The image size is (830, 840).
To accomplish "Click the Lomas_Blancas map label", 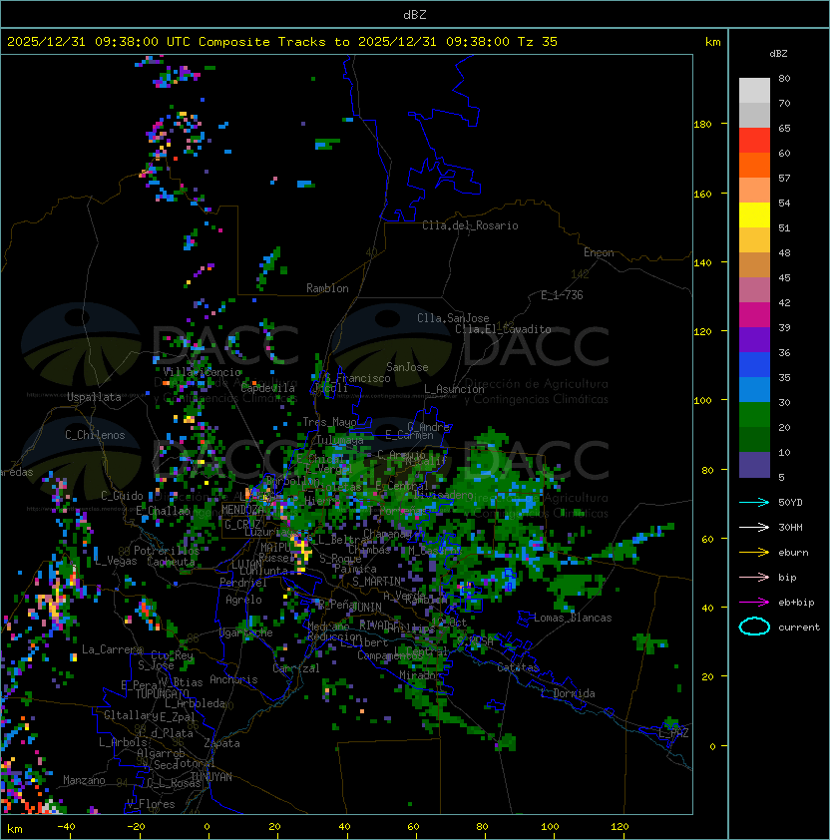I will coord(573,618).
